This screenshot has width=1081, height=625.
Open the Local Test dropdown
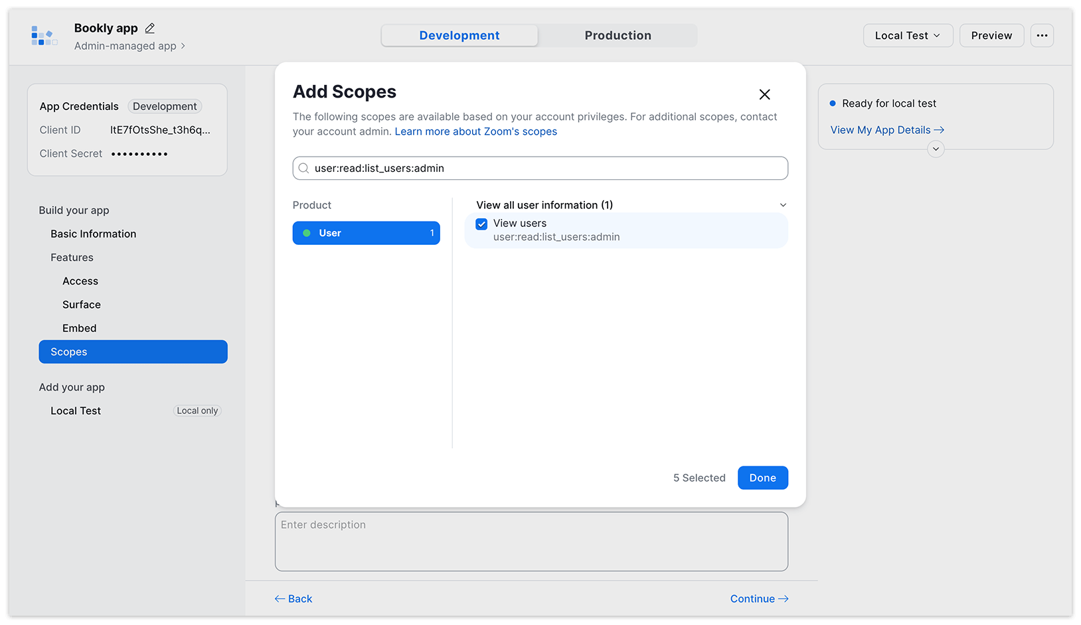click(x=908, y=36)
